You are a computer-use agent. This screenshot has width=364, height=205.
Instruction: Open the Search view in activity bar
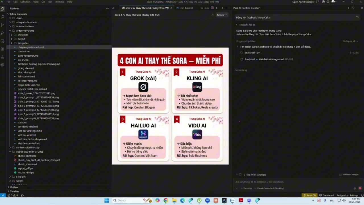point(3,17)
